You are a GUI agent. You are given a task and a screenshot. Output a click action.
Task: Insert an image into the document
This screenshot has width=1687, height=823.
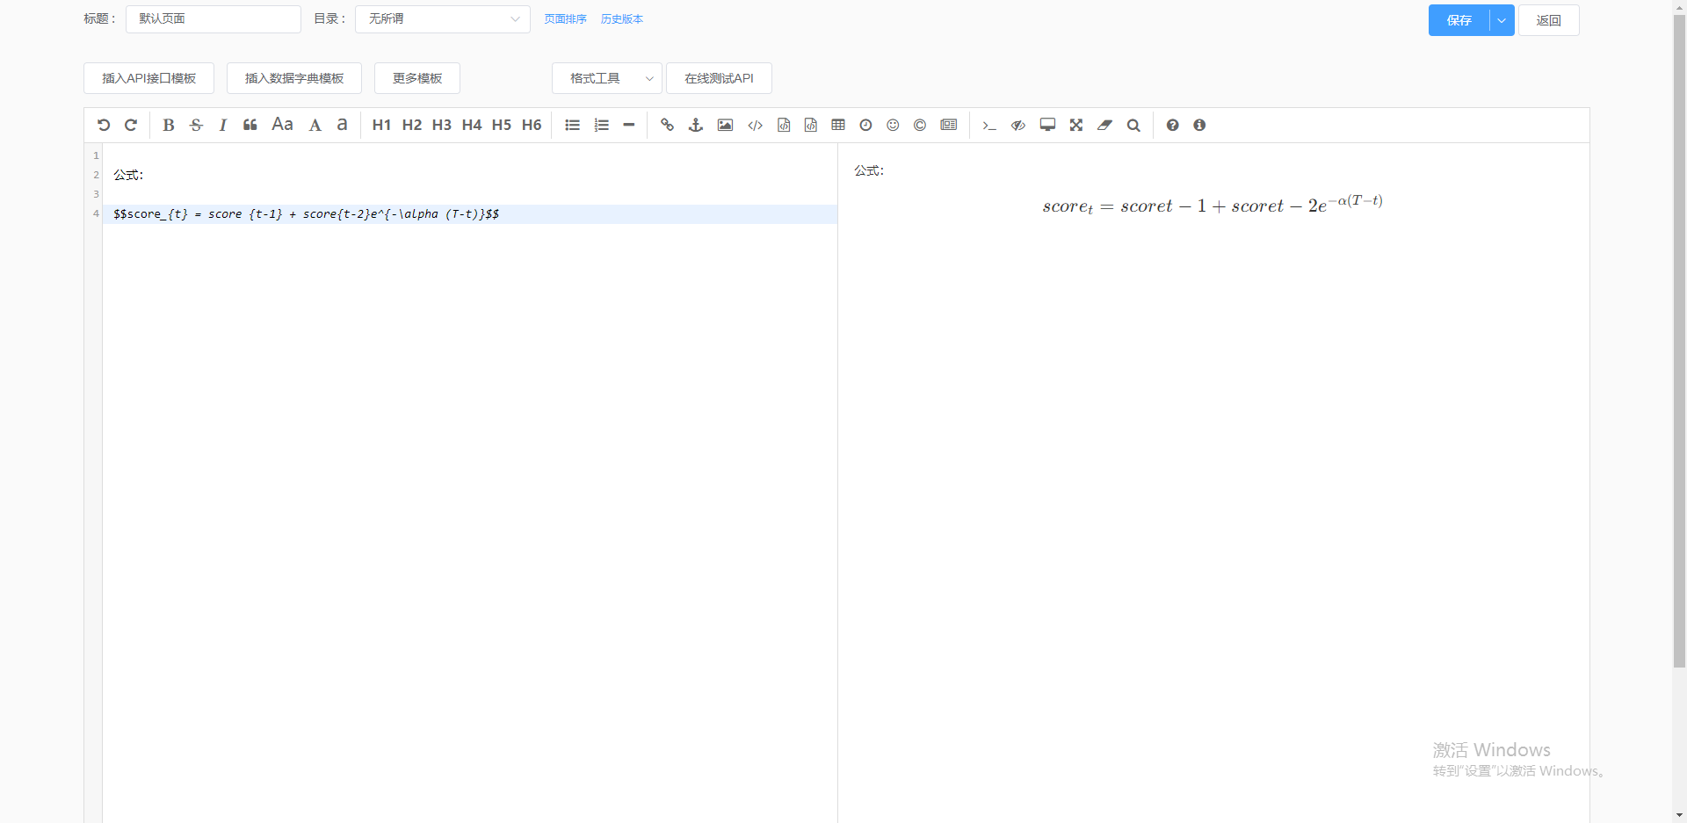coord(725,125)
